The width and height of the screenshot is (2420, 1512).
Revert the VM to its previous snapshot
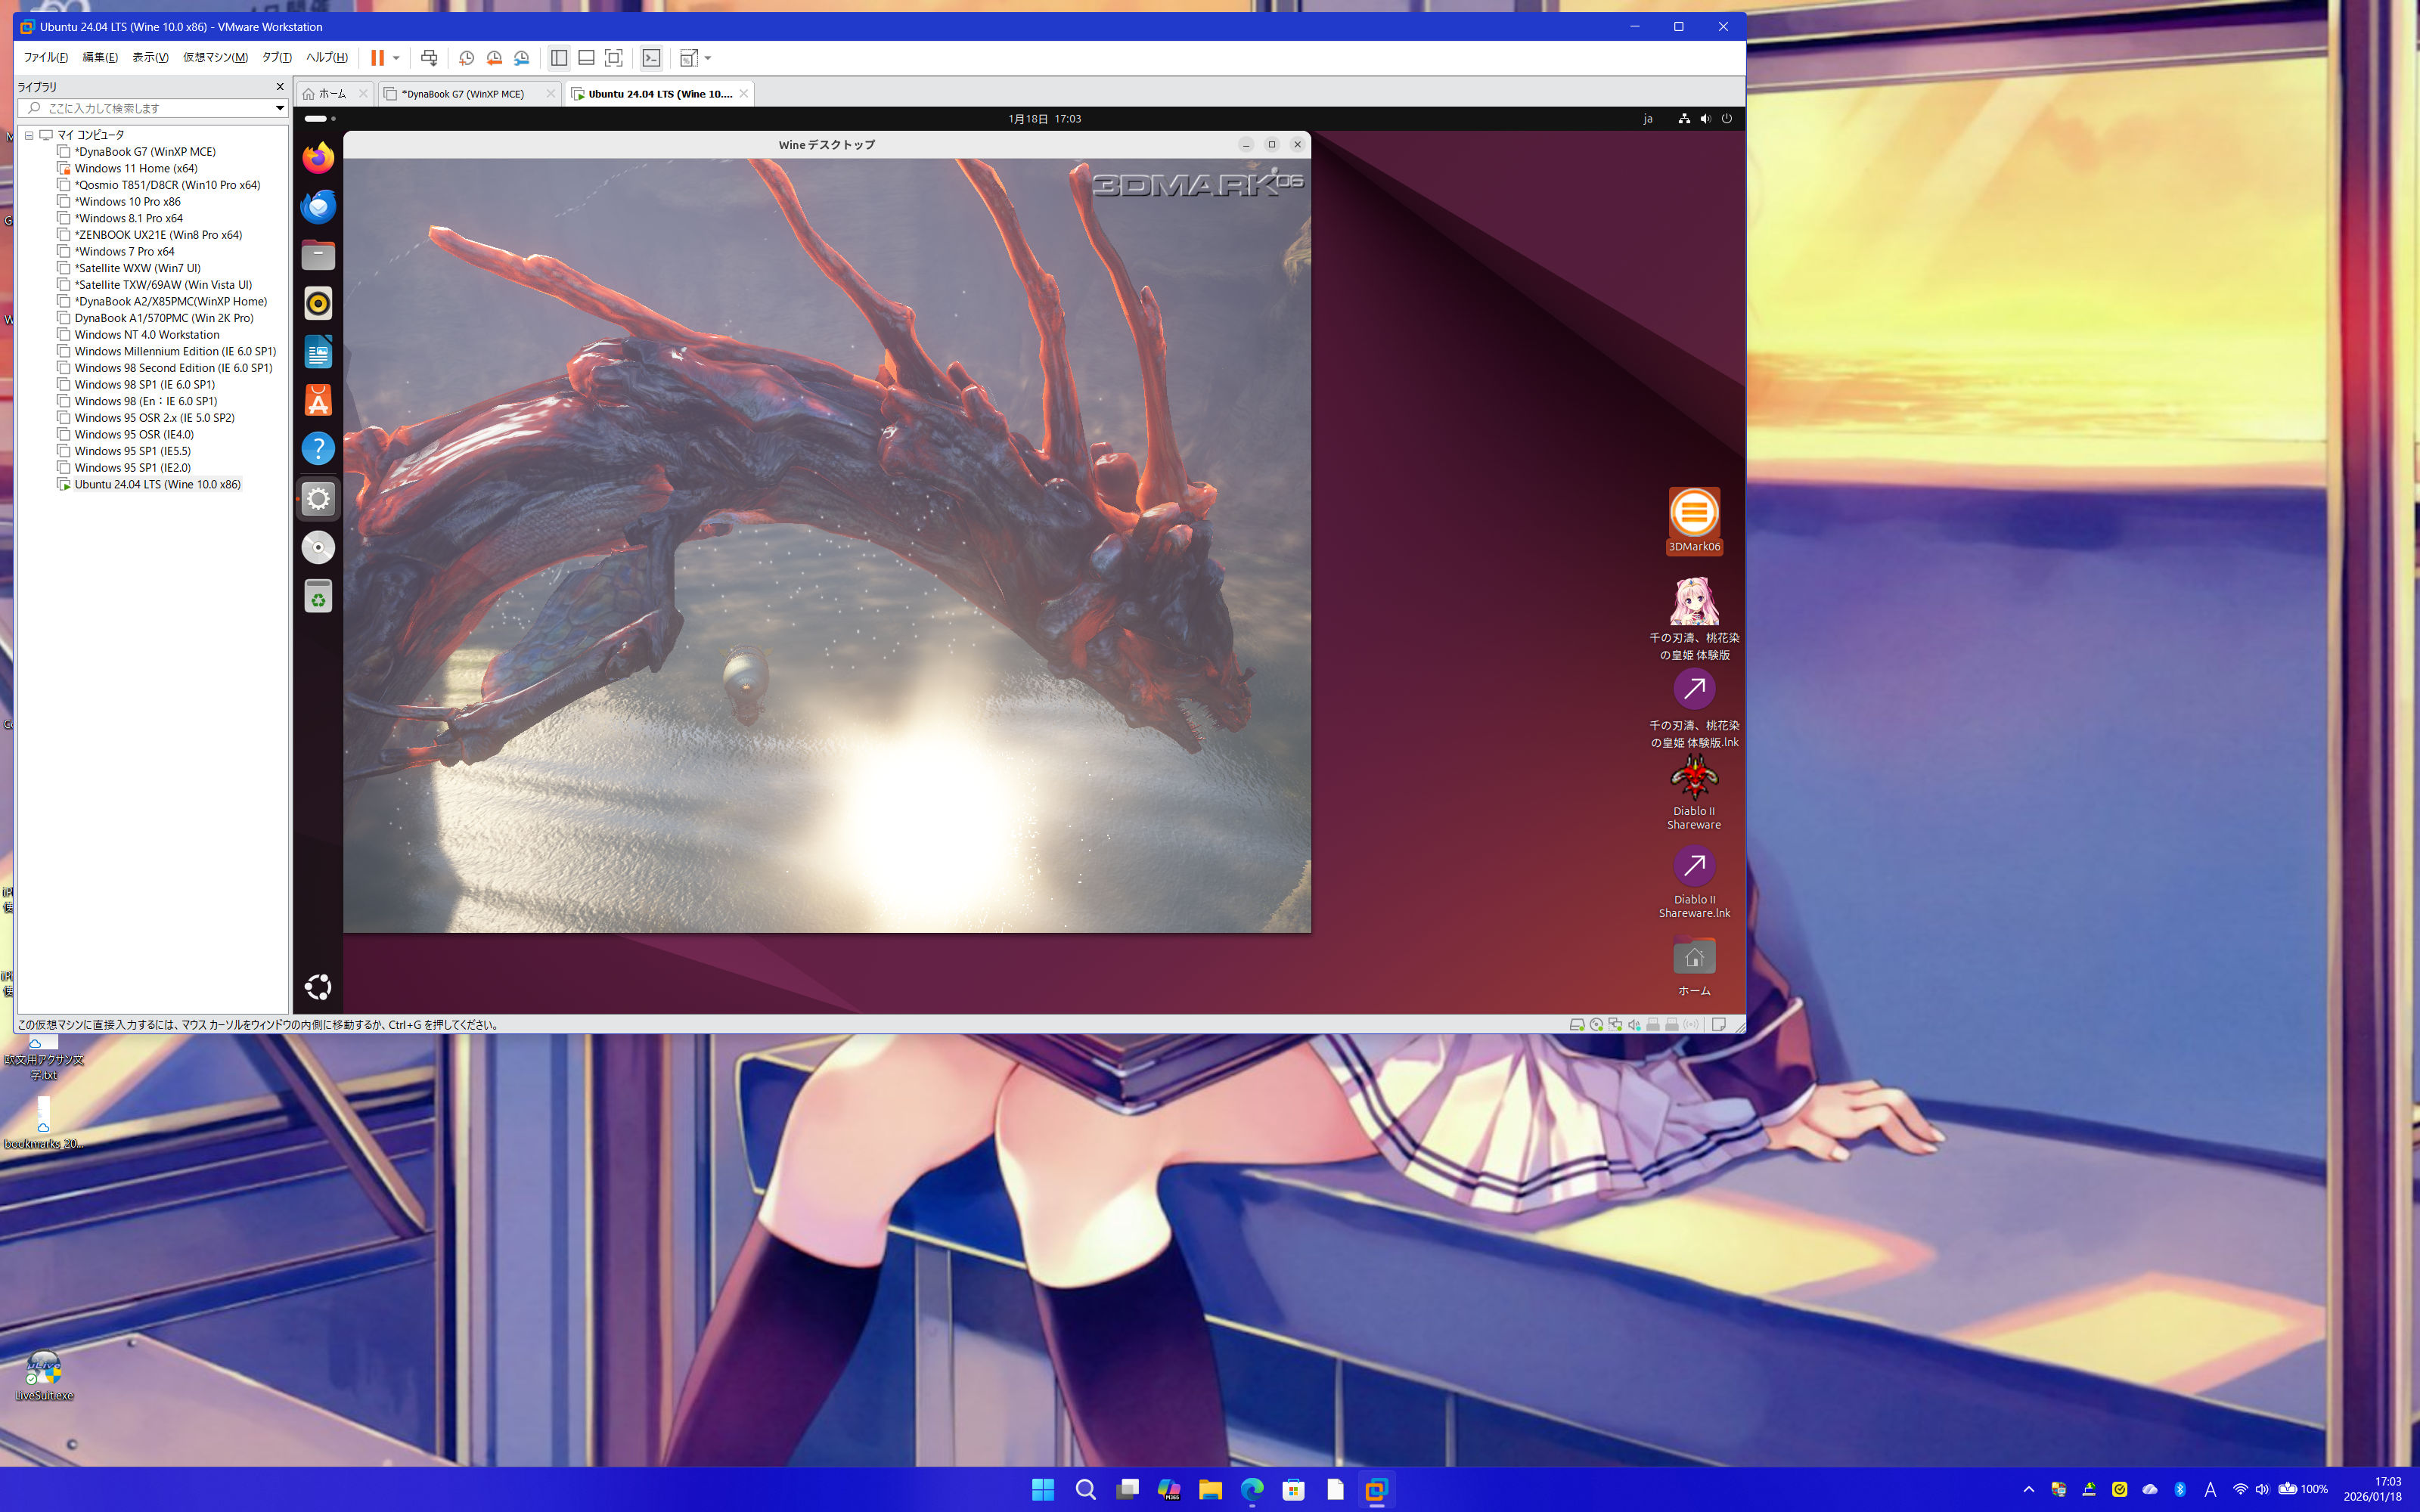(494, 58)
